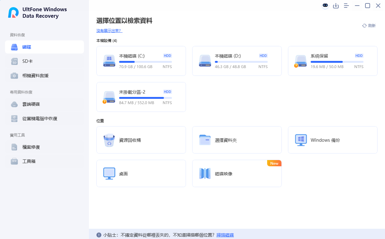Choose the 桌面 location label

[x=123, y=174]
